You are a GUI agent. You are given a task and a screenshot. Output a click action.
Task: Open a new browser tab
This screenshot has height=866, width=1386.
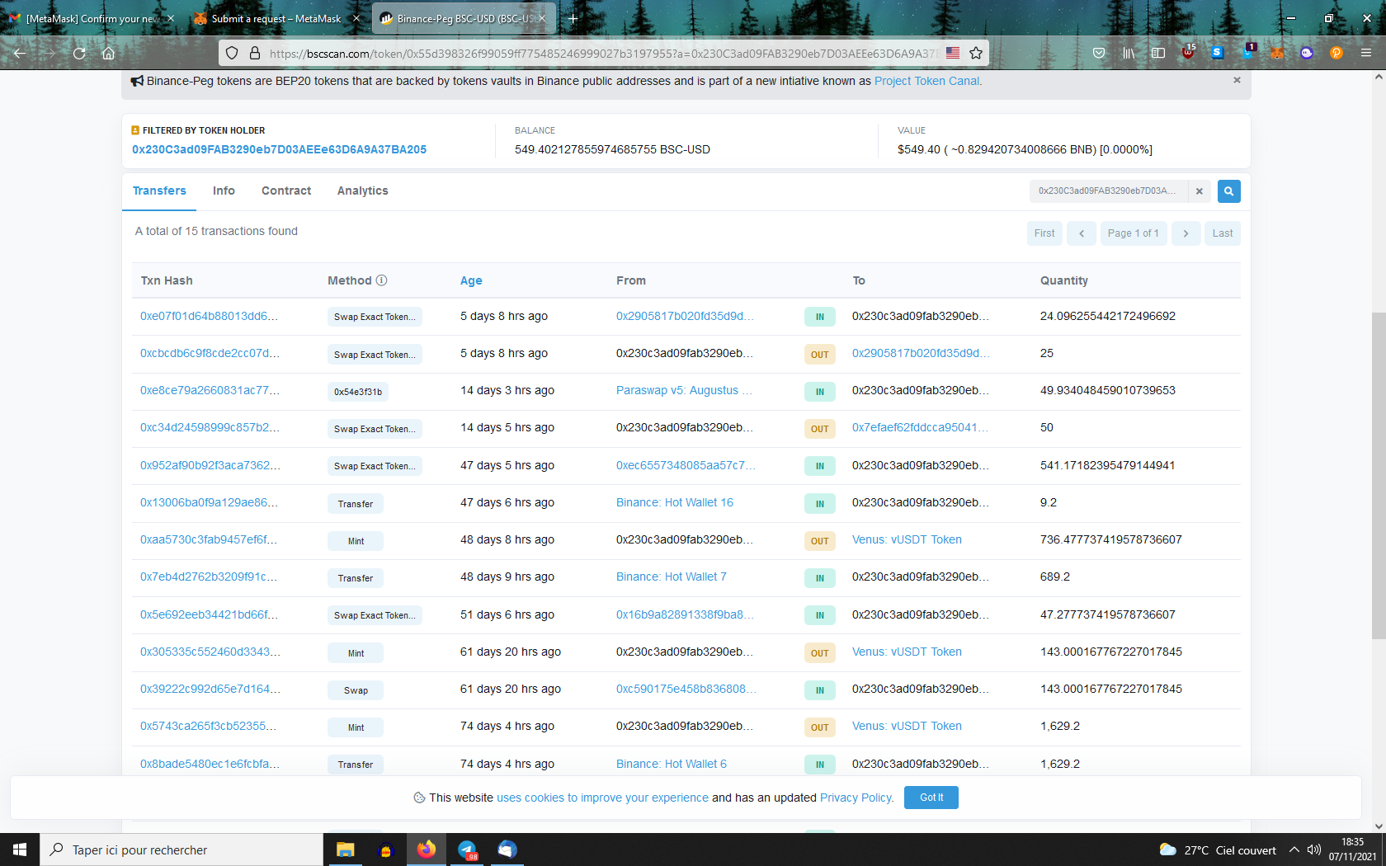pyautogui.click(x=573, y=18)
